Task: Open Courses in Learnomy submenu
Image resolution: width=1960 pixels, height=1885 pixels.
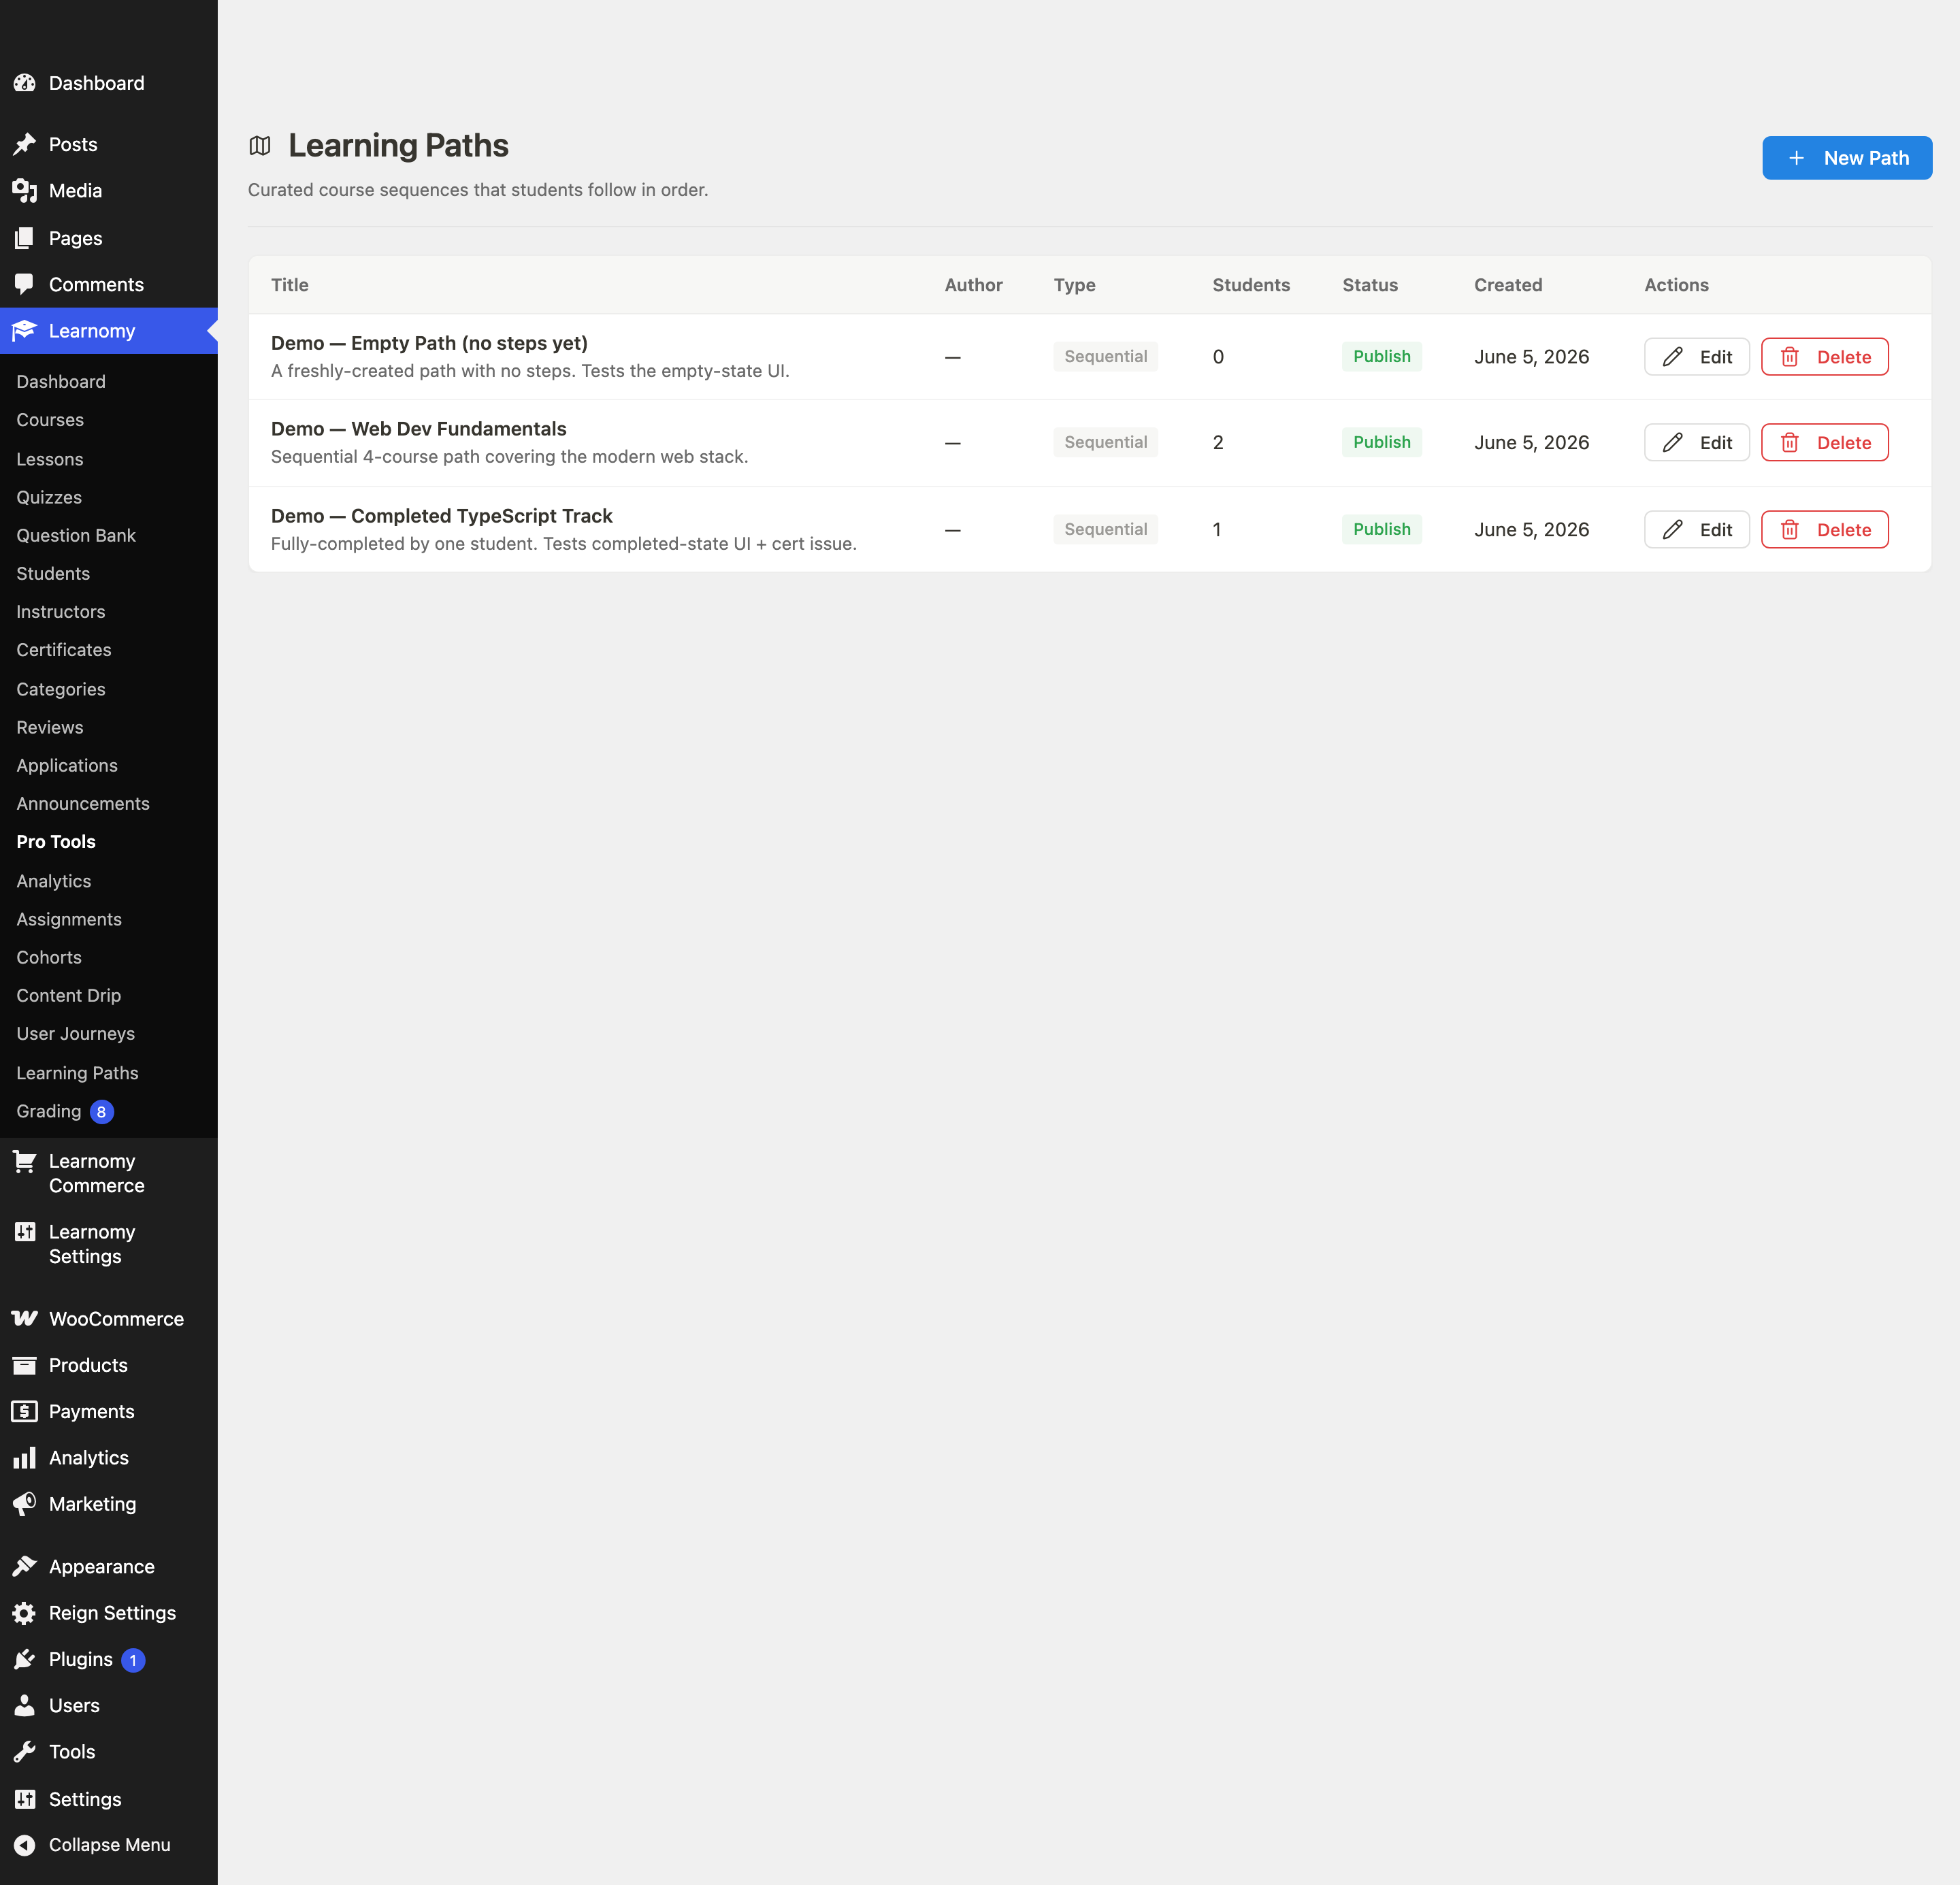Action: click(50, 420)
